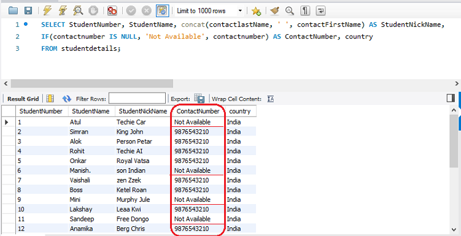Click line number 2 in editor gutter
This screenshot has width=461, height=236.
tap(18, 37)
